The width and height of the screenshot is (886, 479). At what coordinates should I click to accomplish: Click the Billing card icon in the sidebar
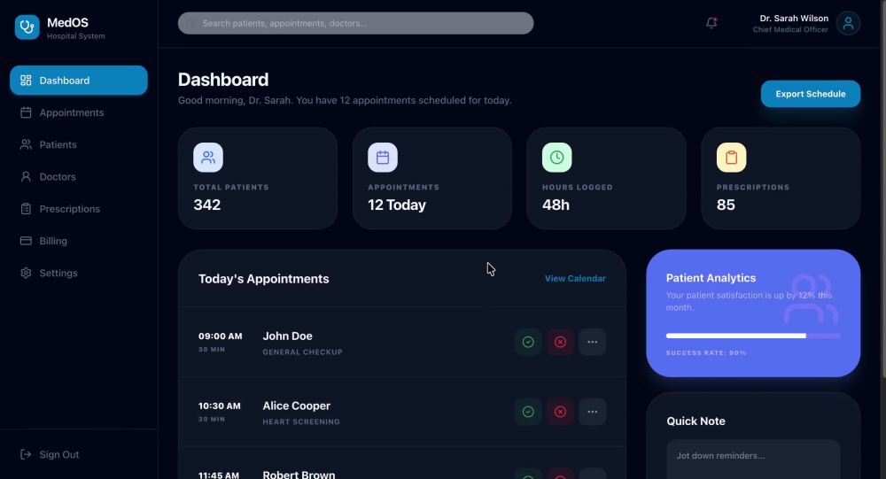[26, 241]
